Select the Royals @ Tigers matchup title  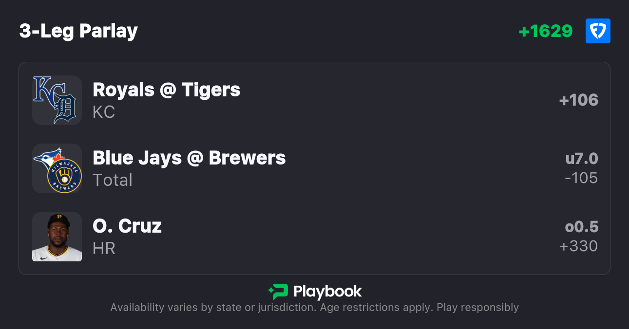click(x=166, y=90)
